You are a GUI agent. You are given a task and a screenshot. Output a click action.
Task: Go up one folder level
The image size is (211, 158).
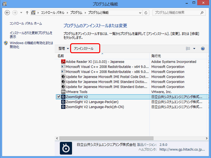[x=27, y=13]
